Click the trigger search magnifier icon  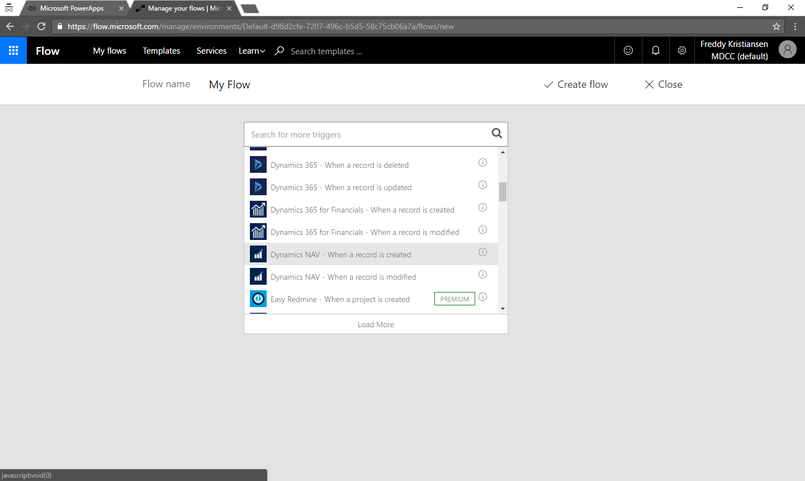point(496,133)
